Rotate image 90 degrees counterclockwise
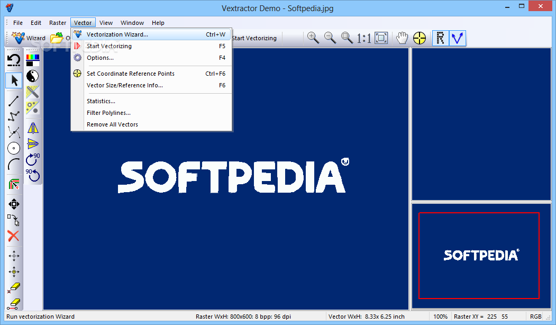 coord(33,175)
